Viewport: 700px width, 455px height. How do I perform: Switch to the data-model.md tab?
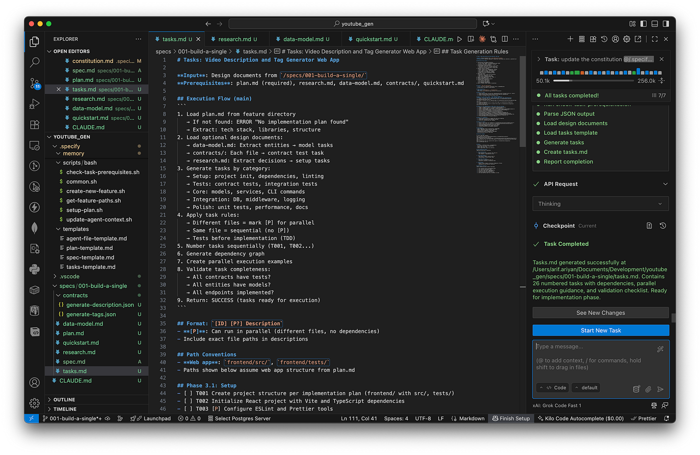(x=306, y=39)
